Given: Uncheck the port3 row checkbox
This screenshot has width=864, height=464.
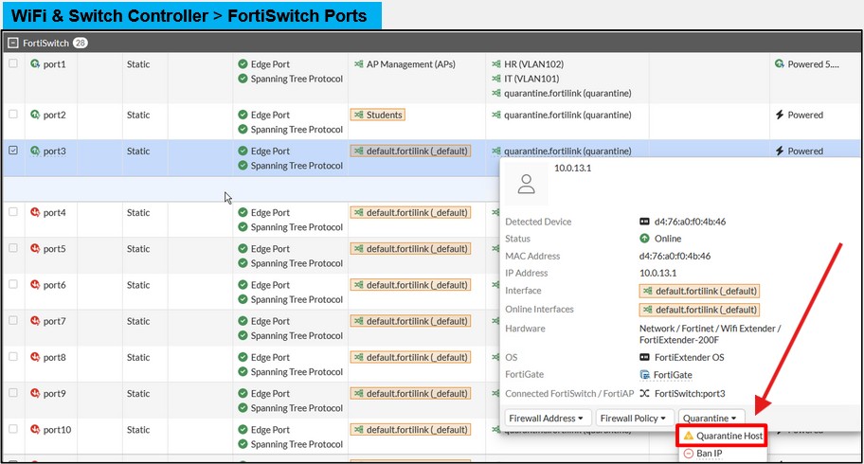Looking at the screenshot, I should pos(13,150).
